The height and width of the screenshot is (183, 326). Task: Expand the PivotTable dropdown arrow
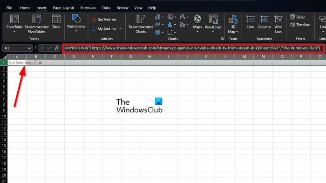(x=14, y=32)
